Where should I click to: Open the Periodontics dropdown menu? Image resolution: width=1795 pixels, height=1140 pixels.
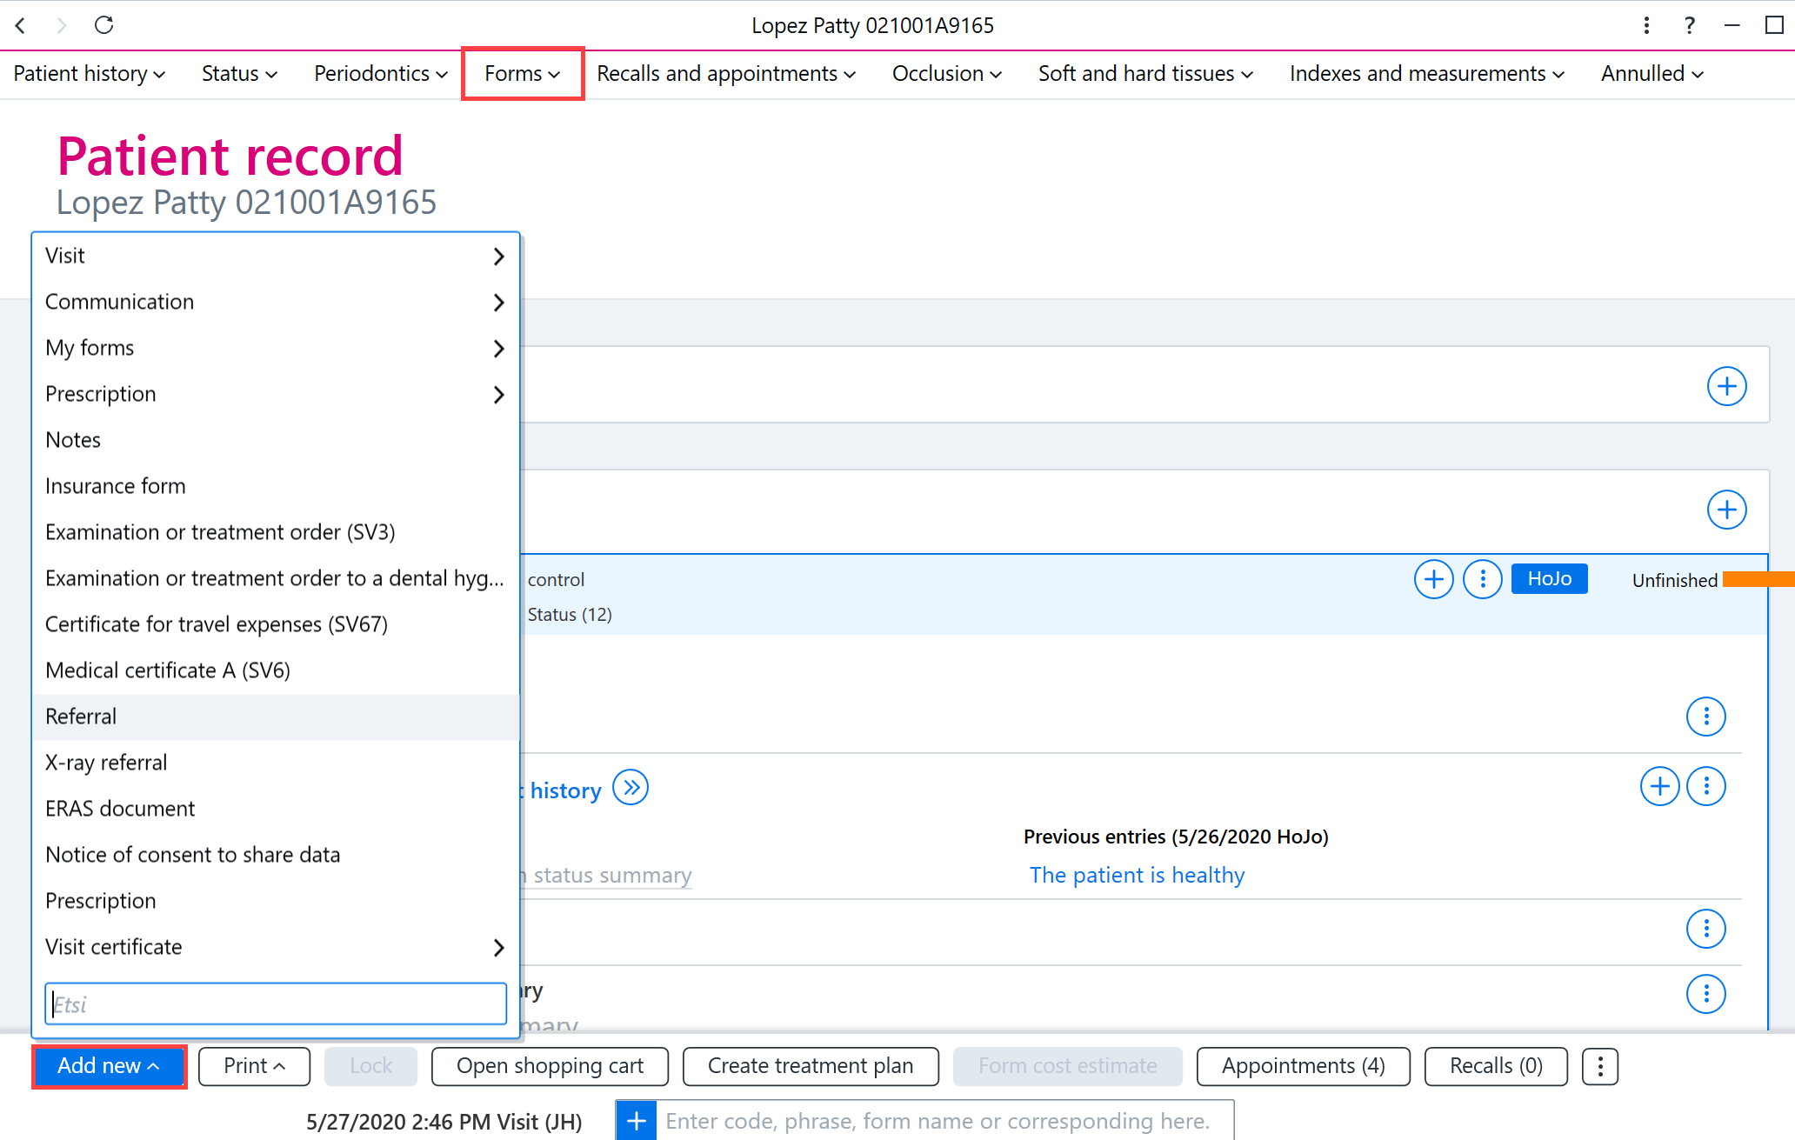pos(381,74)
